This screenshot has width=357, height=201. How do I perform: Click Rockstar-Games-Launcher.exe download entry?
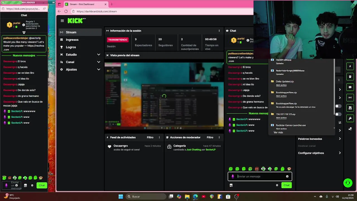tap(291, 125)
